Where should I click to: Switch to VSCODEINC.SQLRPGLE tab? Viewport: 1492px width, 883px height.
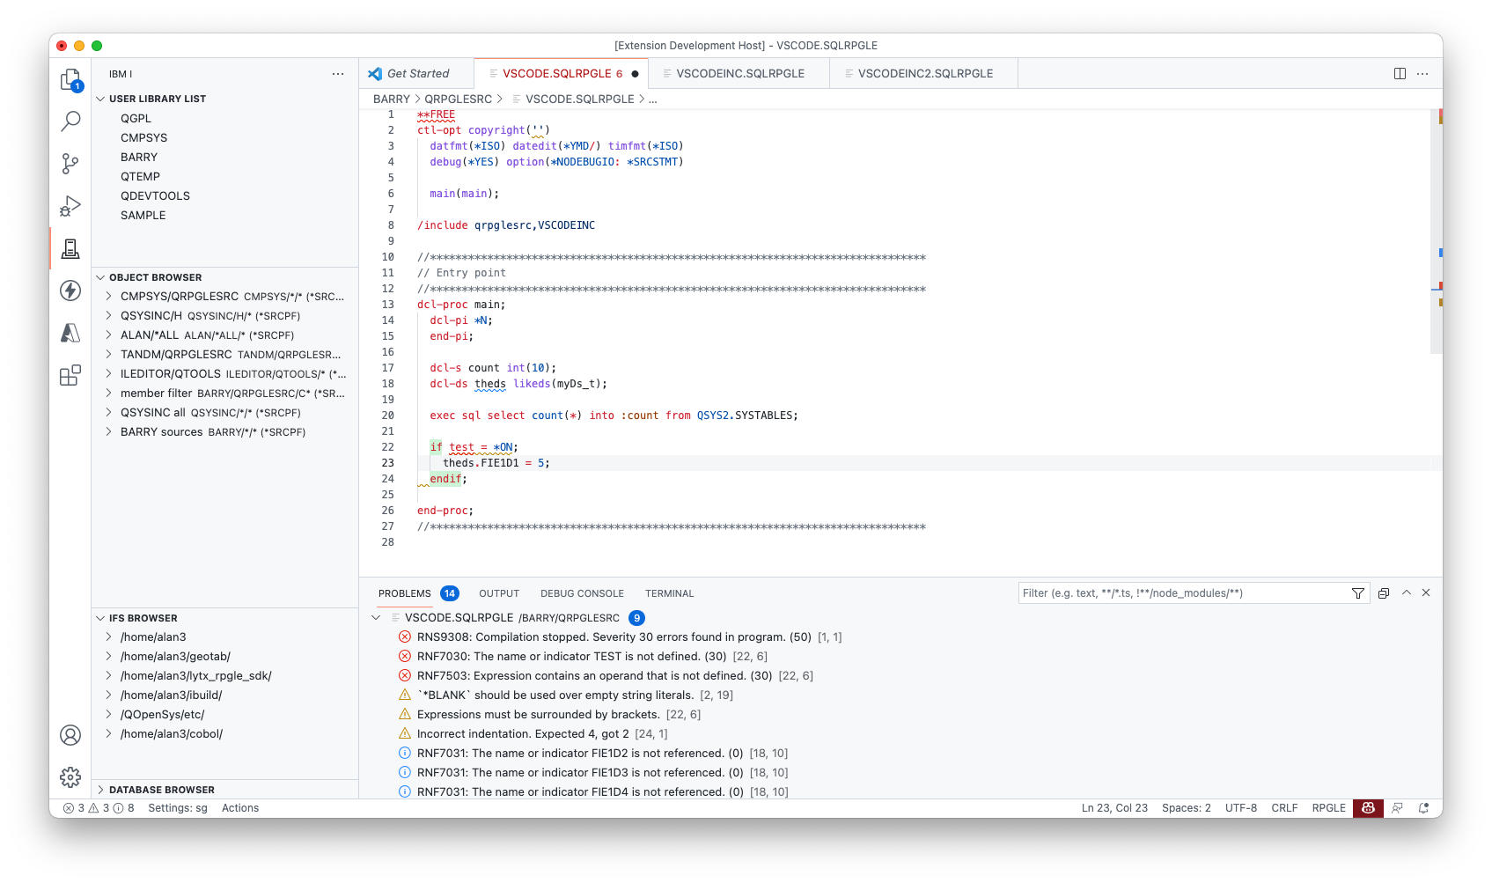[x=739, y=74]
